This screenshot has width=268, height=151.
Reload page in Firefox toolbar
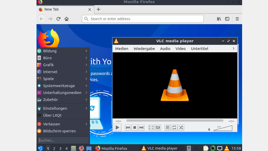point(58,19)
